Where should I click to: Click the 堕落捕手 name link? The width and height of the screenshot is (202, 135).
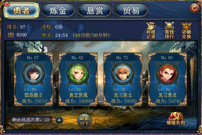(x=34, y=95)
